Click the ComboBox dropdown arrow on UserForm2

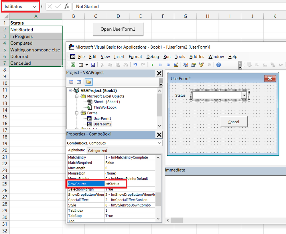coord(244,95)
